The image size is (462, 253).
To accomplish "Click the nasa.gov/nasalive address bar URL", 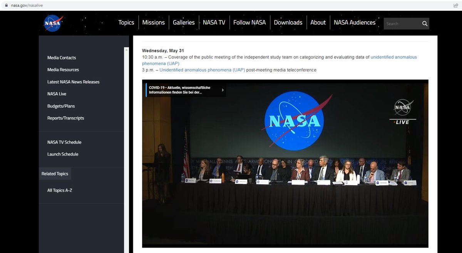I will pyautogui.click(x=26, y=5).
